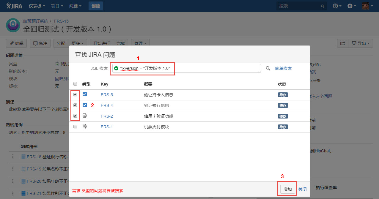Click the 验证持卡人信息 summary text
The width and height of the screenshot is (379, 199).
(158, 95)
